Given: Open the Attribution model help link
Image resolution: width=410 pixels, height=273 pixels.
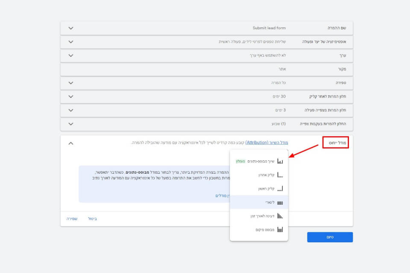Looking at the screenshot, I should click(x=266, y=142).
